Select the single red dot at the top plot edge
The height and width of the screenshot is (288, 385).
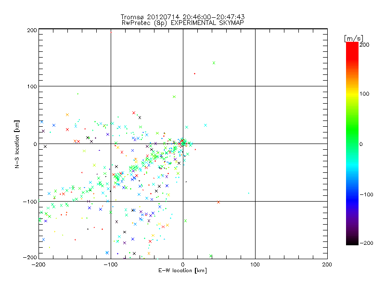point(111,32)
